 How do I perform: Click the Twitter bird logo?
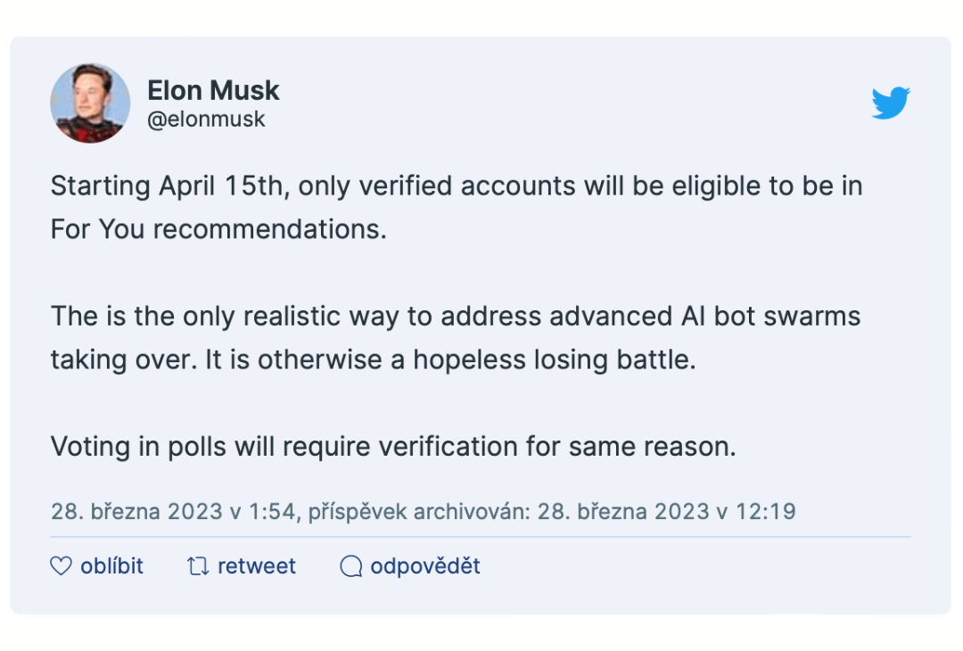tap(890, 103)
